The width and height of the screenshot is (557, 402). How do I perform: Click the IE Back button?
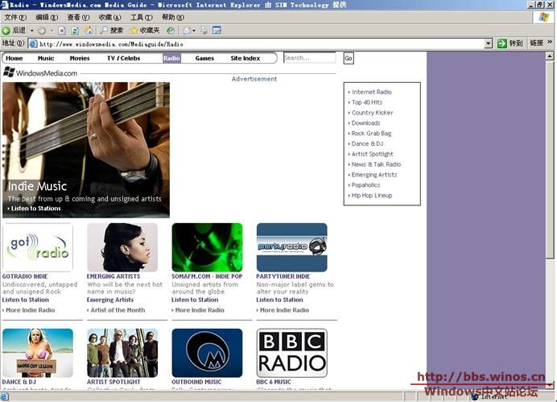click(x=14, y=31)
